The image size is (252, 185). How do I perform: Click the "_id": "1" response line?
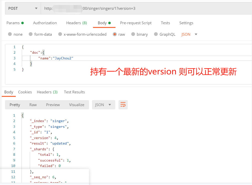[x=41, y=132]
